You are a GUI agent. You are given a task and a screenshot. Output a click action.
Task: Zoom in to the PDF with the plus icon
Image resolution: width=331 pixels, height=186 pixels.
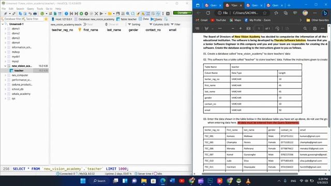click(240, 28)
